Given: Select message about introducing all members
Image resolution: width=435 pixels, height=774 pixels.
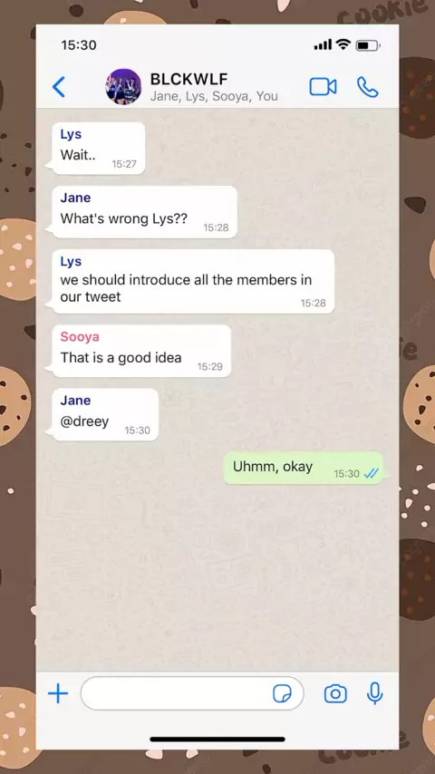Looking at the screenshot, I should pos(191,281).
